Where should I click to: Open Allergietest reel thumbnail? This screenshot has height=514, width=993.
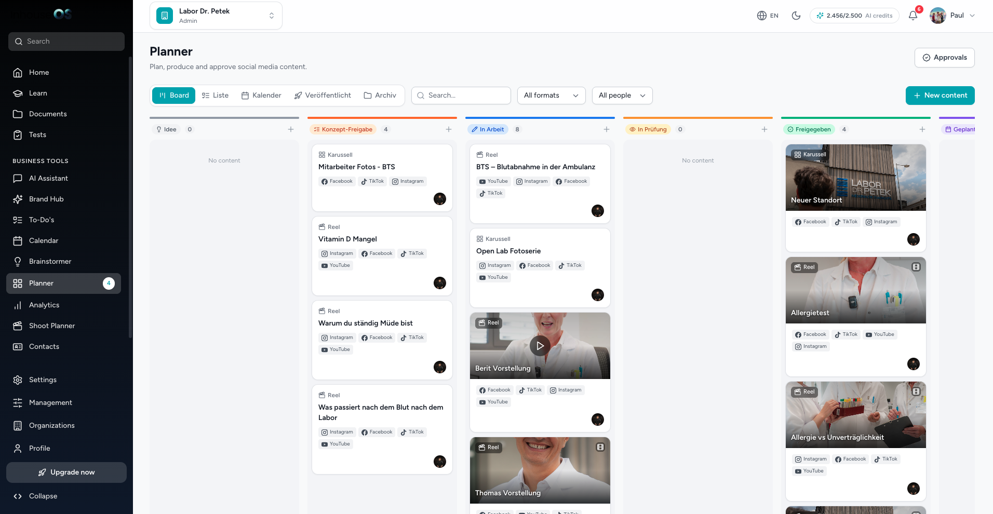tap(856, 290)
